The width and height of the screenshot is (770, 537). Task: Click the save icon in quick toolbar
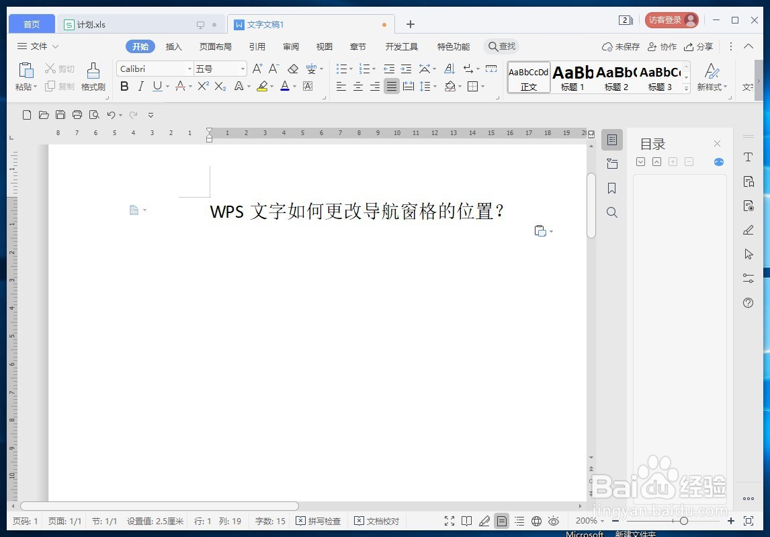click(x=60, y=115)
